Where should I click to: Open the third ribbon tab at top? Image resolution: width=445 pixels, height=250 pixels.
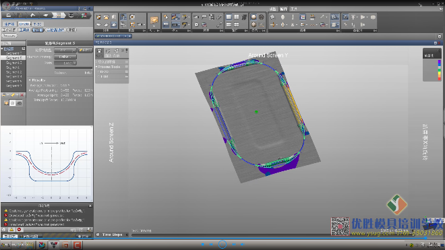coord(294,9)
